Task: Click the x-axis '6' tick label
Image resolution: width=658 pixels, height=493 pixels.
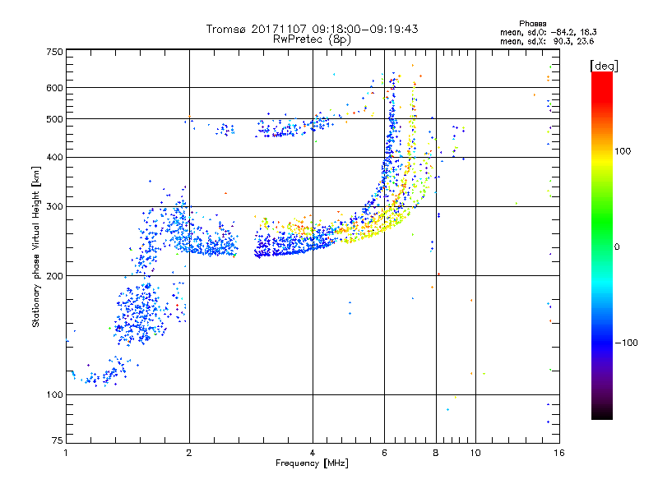Action: [x=384, y=453]
